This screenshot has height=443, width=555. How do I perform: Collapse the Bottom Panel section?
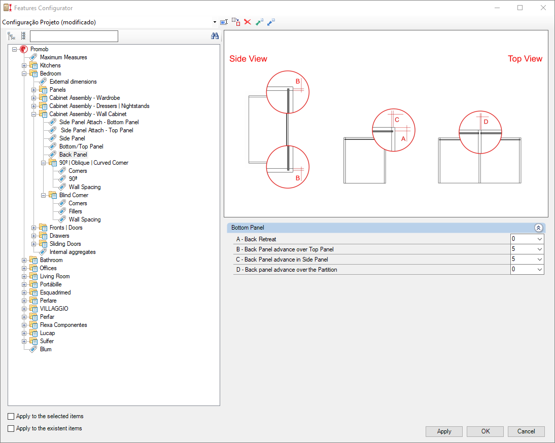[x=538, y=228]
